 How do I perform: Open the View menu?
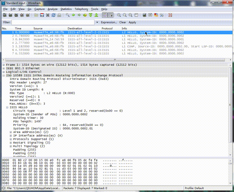(21, 9)
